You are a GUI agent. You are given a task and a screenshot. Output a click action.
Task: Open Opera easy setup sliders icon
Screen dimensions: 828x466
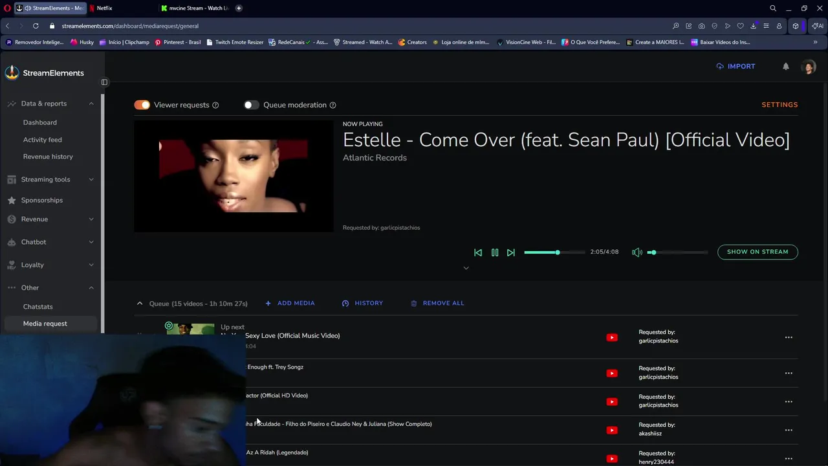pyautogui.click(x=767, y=26)
